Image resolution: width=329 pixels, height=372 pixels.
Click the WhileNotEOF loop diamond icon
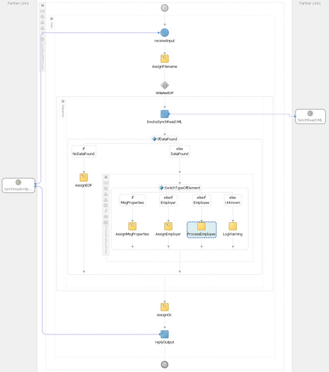(x=164, y=85)
